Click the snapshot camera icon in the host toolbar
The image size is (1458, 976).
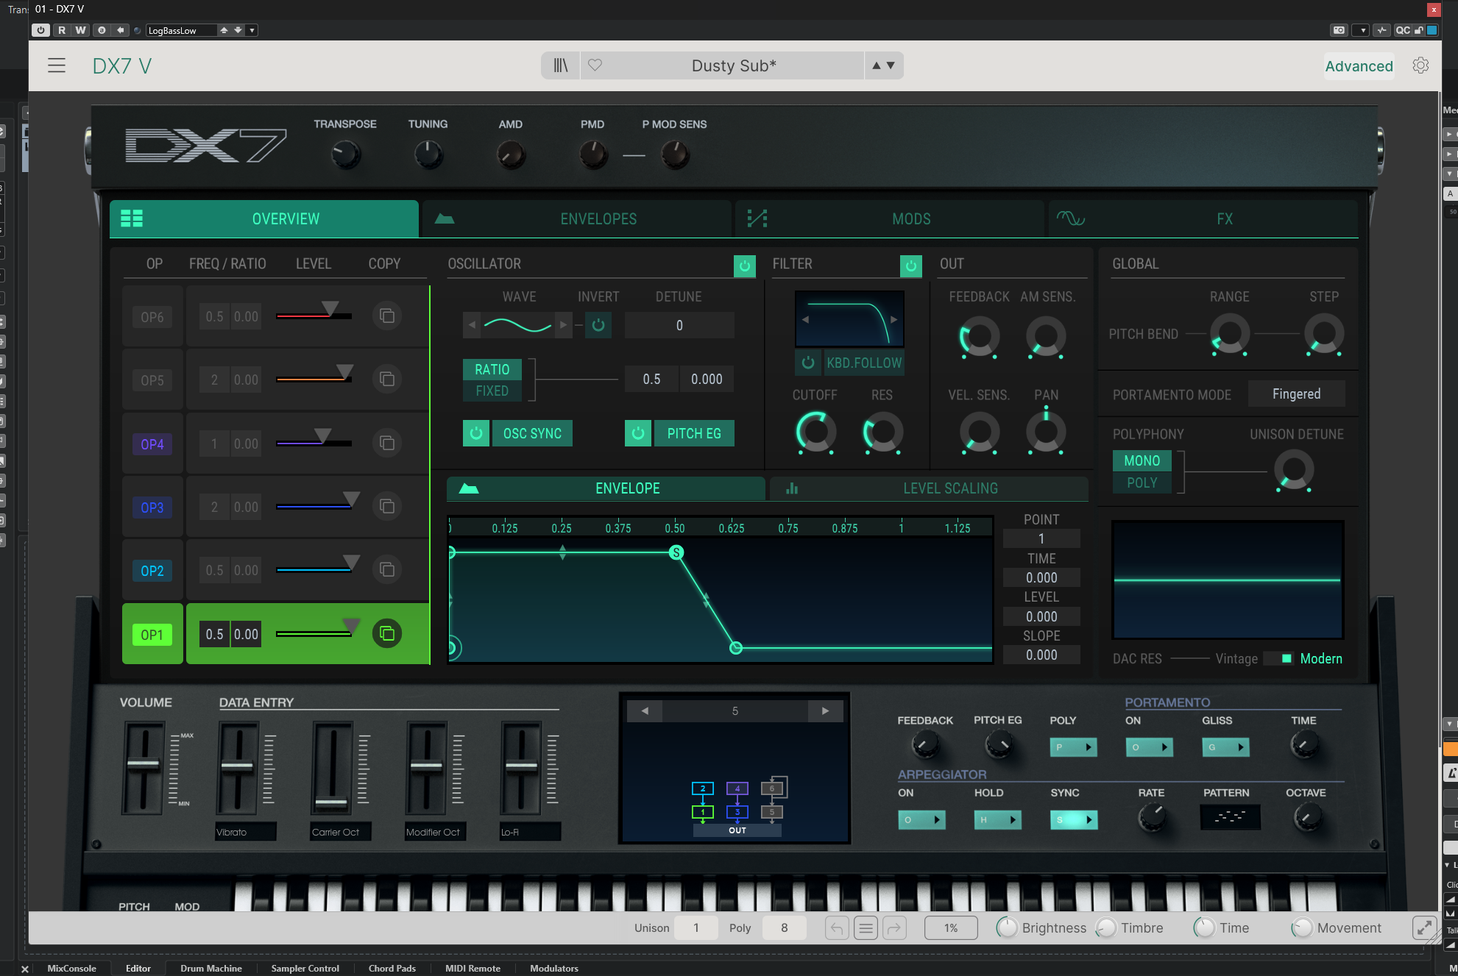pos(1339,30)
